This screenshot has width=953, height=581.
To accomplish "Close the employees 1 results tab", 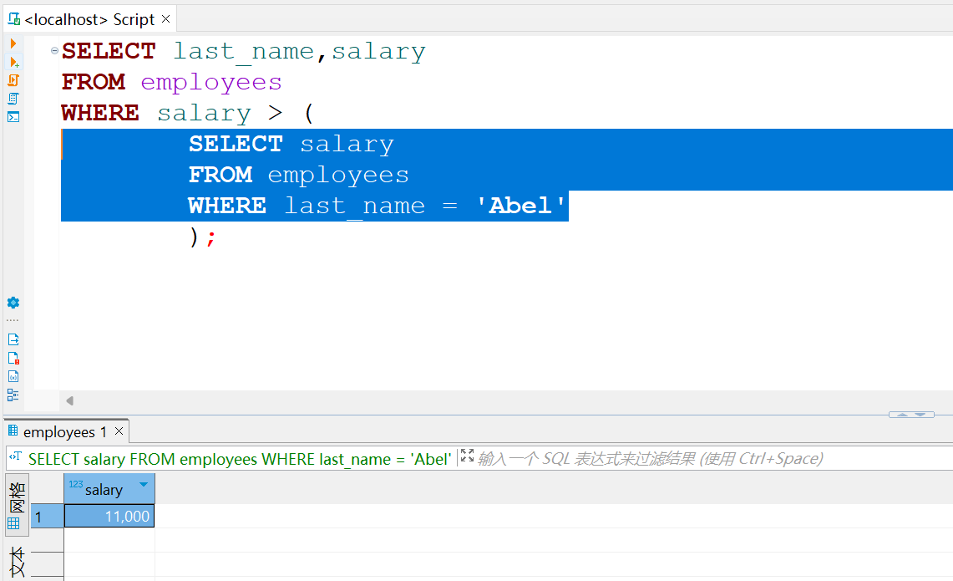I will tap(119, 431).
